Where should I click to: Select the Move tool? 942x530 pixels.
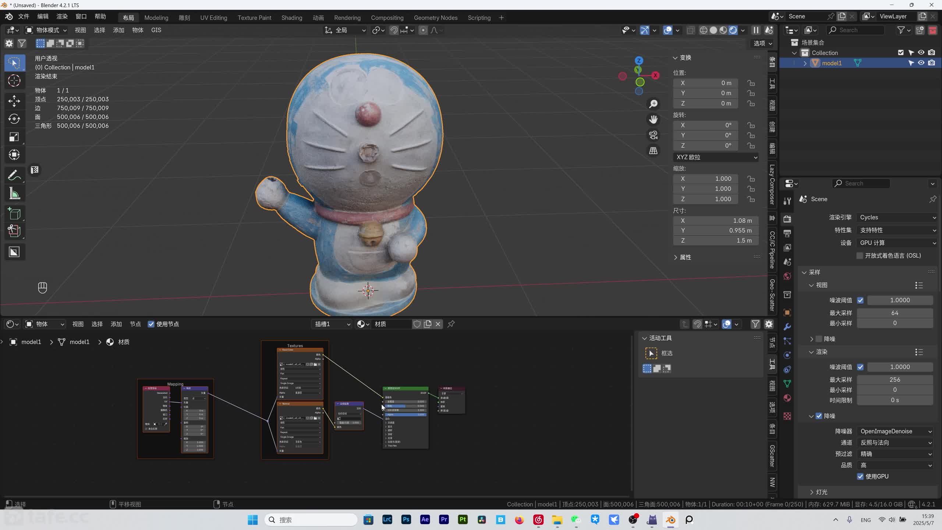click(14, 101)
